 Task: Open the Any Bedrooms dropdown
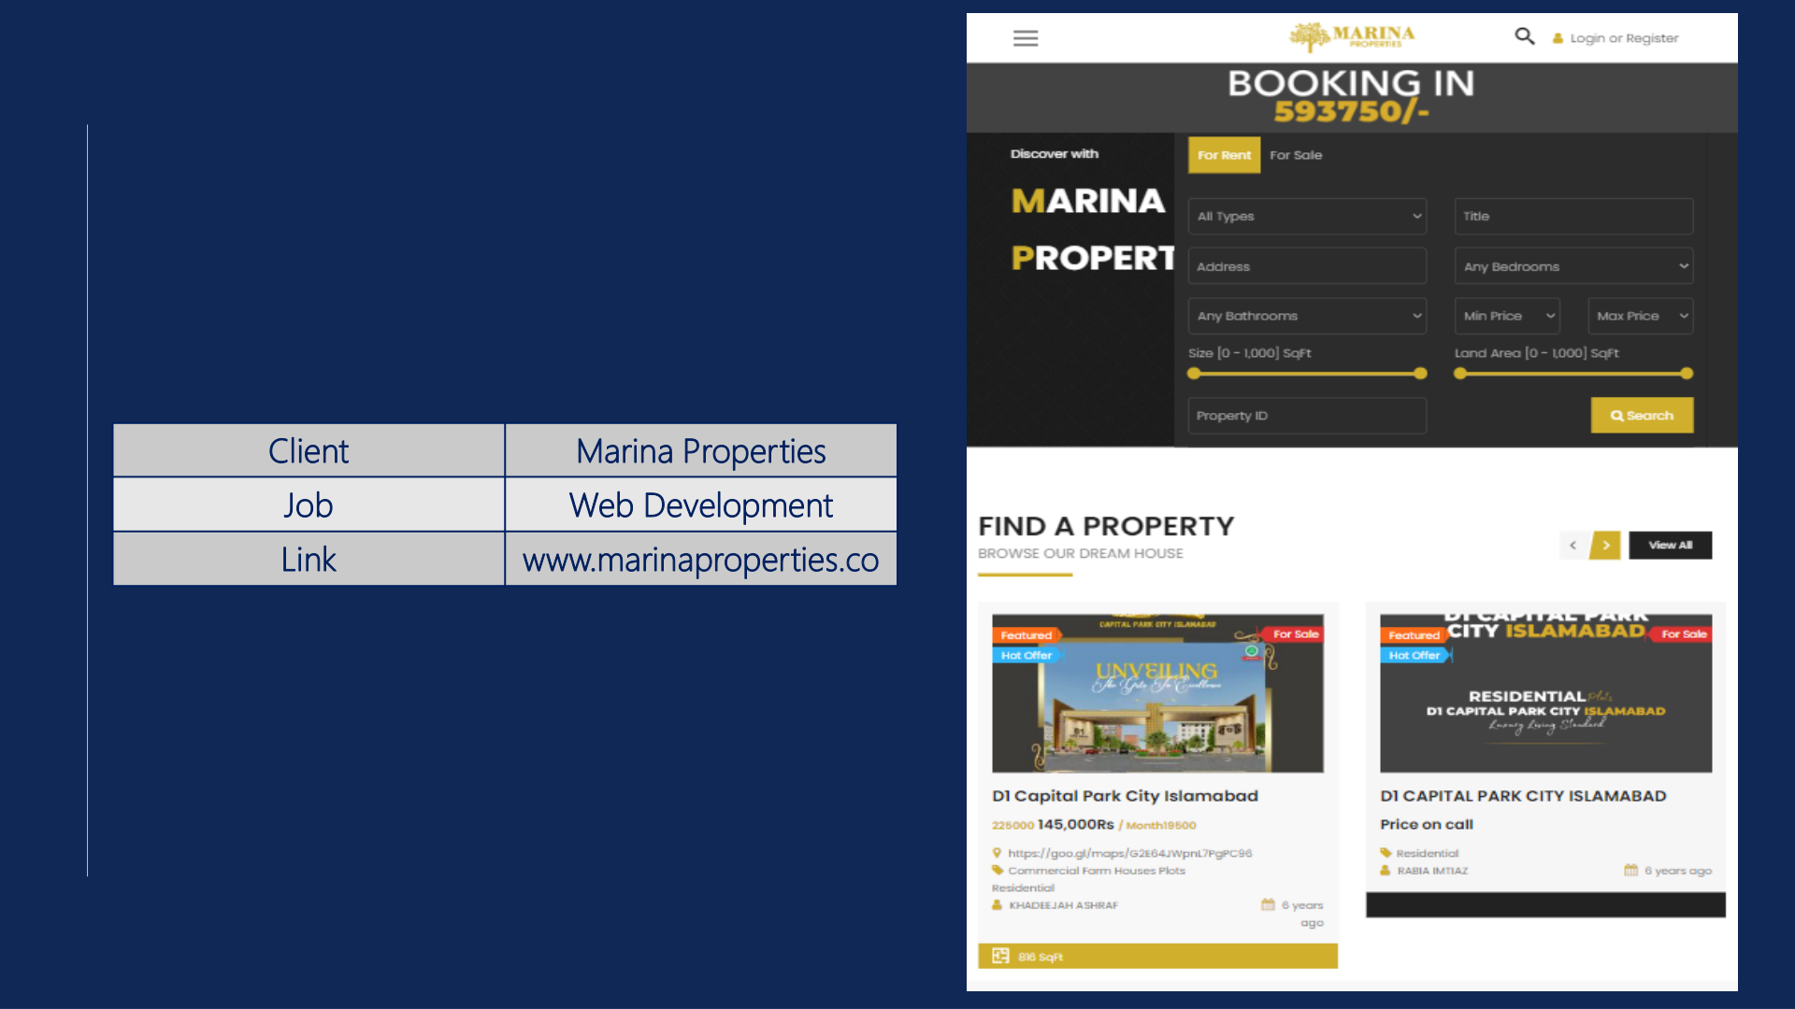[1572, 266]
